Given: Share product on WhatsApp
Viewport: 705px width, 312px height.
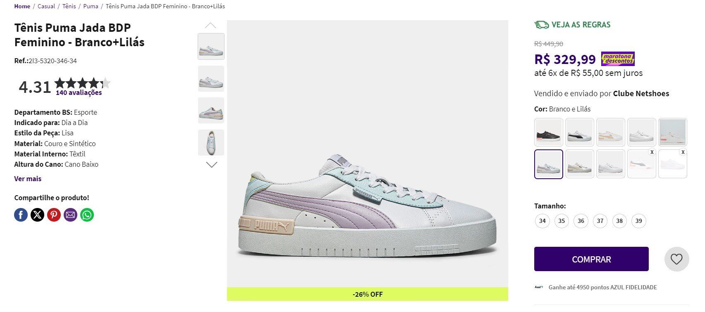Looking at the screenshot, I should pyautogui.click(x=87, y=215).
